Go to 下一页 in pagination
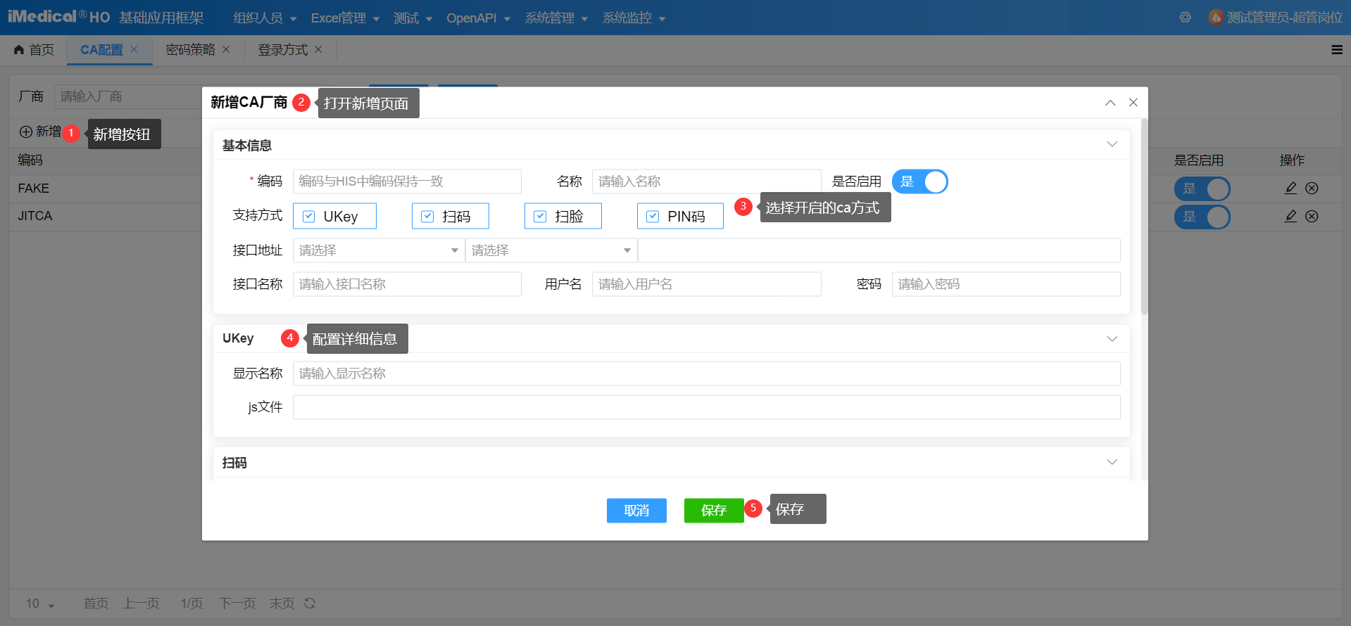Image resolution: width=1351 pixels, height=626 pixels. tap(237, 603)
